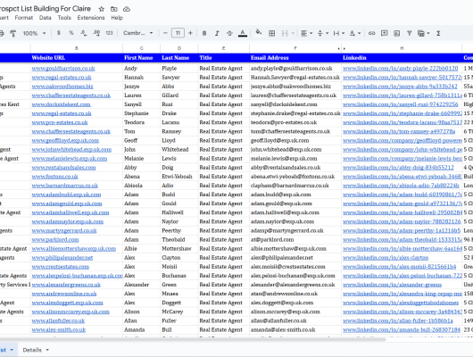Open vertical align dropdown

coord(322,33)
